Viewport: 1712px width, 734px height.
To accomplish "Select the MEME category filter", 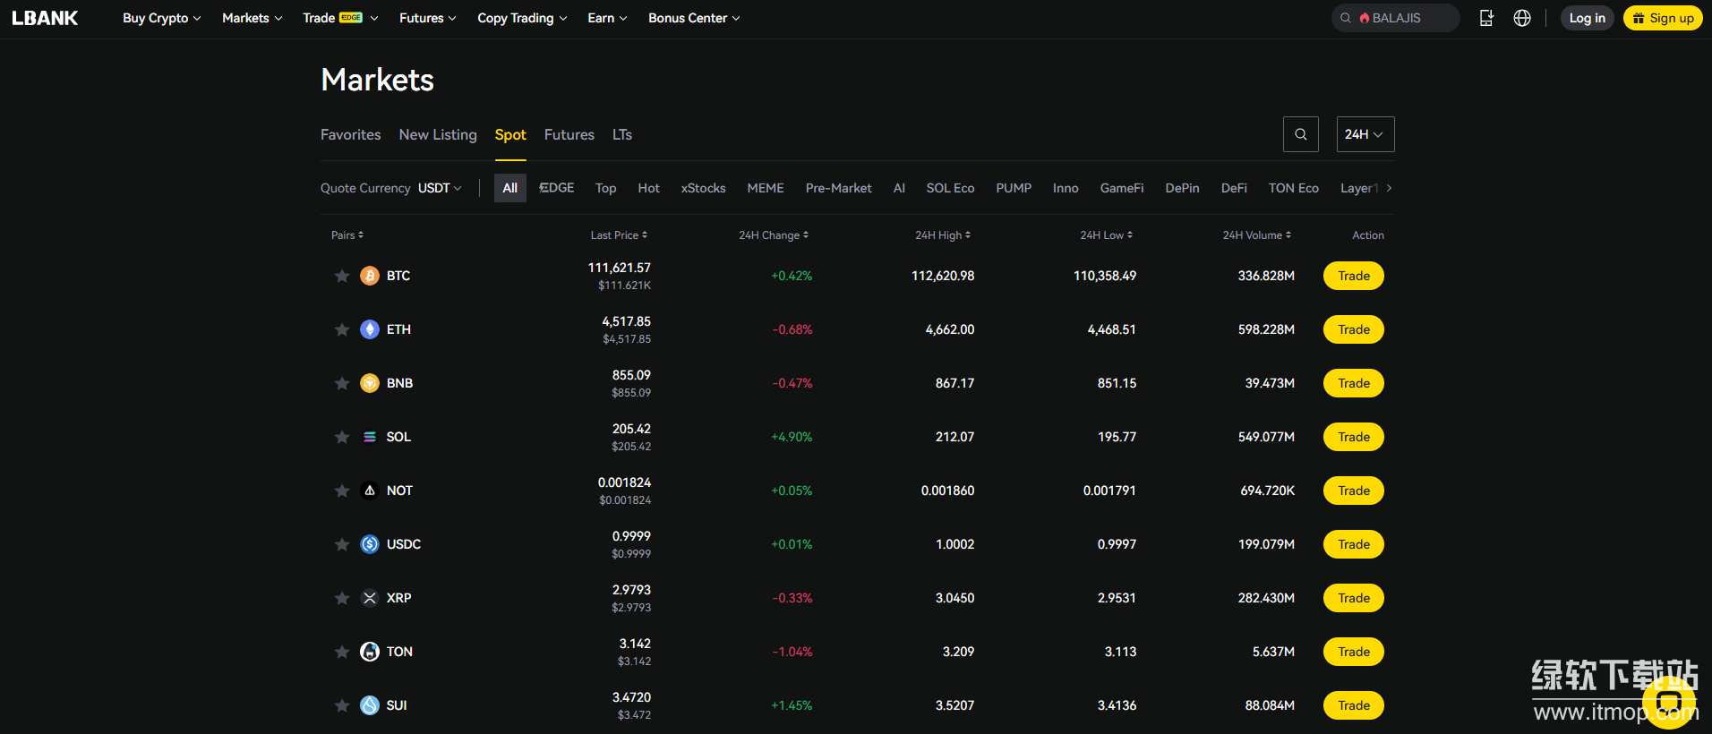I will pos(765,188).
